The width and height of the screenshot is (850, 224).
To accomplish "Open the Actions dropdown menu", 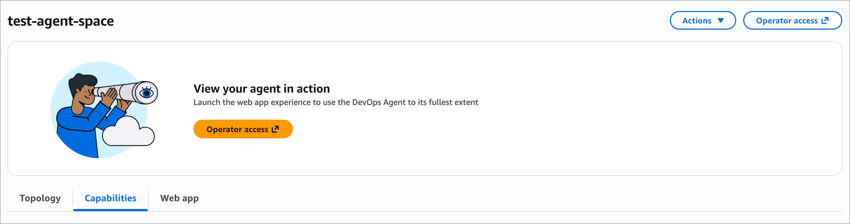I will (x=702, y=20).
